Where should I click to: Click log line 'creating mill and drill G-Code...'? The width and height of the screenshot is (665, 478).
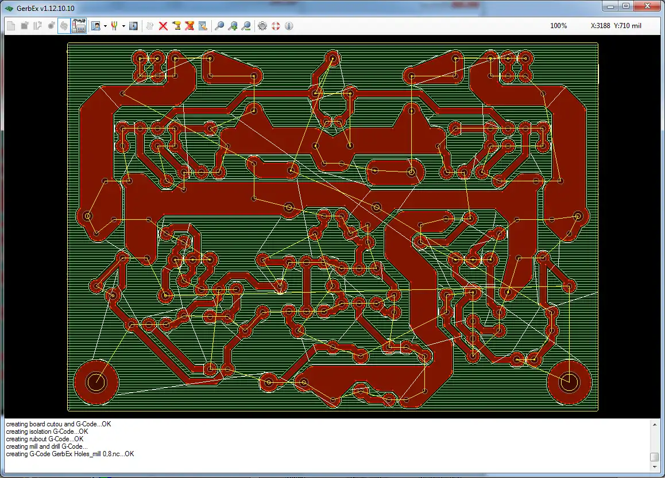coord(47,446)
